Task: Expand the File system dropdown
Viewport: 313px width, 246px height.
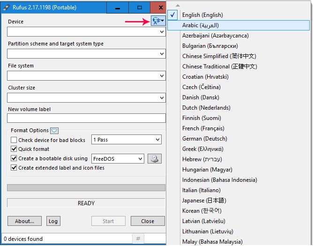Action: tap(86, 76)
